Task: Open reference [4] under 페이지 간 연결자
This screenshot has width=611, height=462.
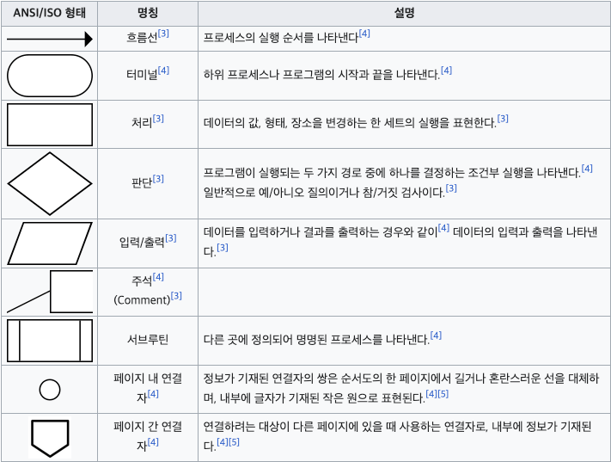Action: point(153,442)
